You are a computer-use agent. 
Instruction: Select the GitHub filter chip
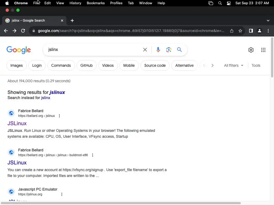[x=86, y=66]
